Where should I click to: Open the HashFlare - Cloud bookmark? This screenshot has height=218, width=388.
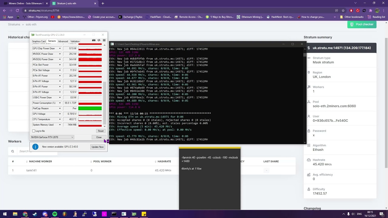point(158,17)
